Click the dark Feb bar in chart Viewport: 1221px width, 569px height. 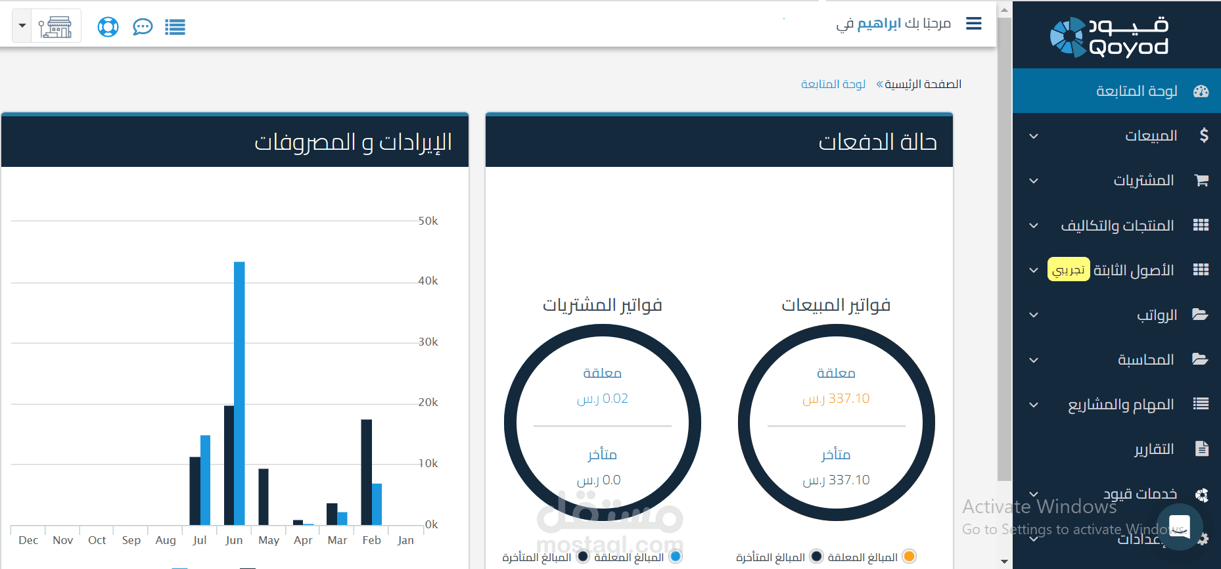[x=366, y=472]
